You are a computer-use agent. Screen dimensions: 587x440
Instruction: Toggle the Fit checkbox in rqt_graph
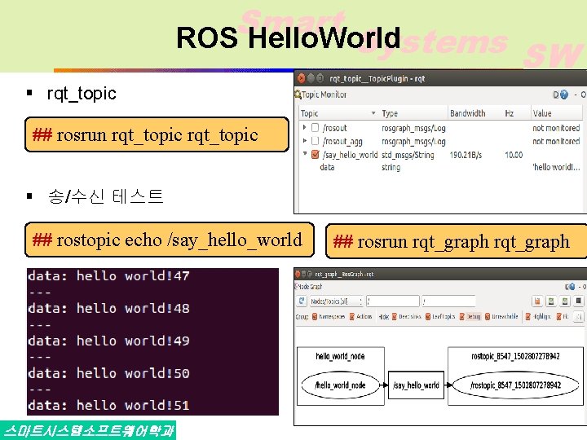[x=559, y=316]
